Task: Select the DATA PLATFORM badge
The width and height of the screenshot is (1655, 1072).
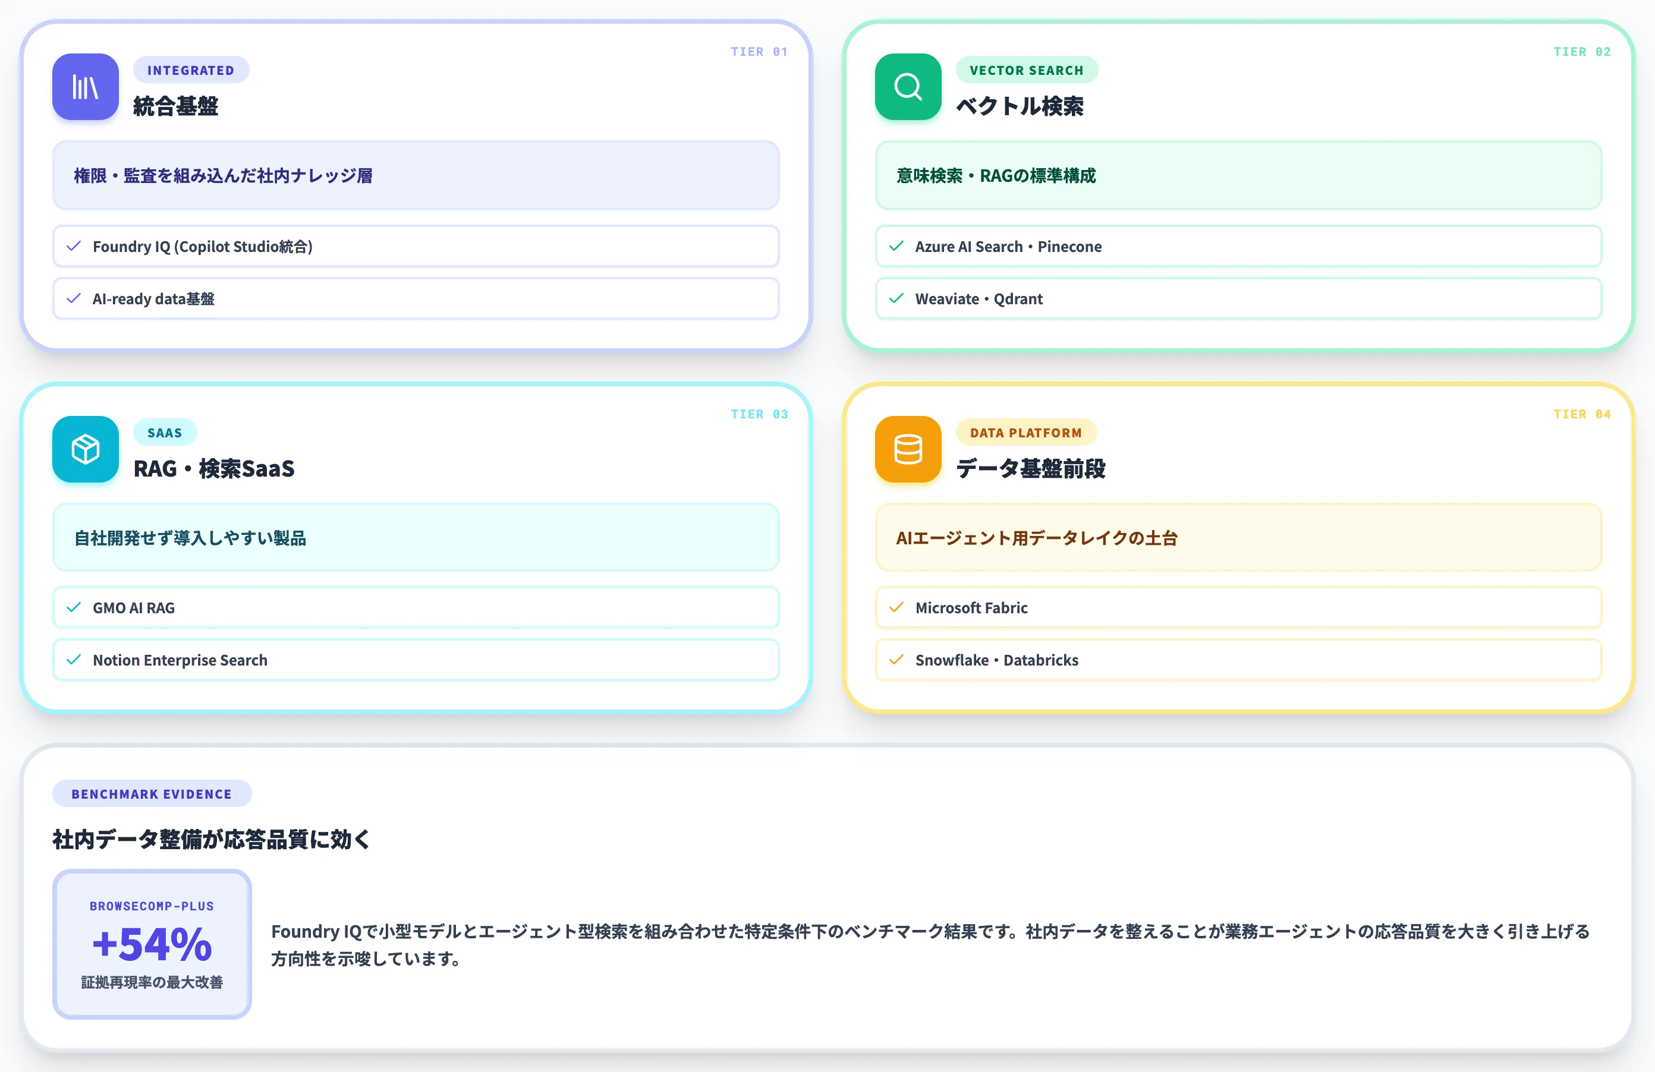Action: coord(1025,433)
